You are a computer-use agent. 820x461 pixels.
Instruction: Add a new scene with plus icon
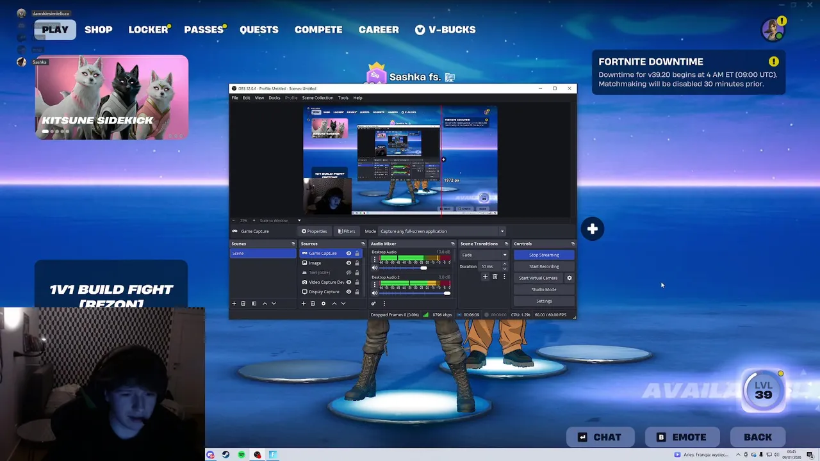point(234,303)
